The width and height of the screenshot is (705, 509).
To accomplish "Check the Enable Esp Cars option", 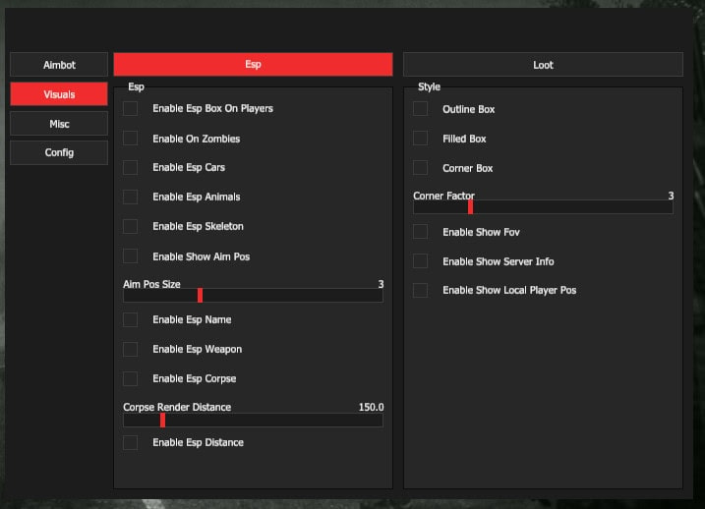I will (131, 168).
